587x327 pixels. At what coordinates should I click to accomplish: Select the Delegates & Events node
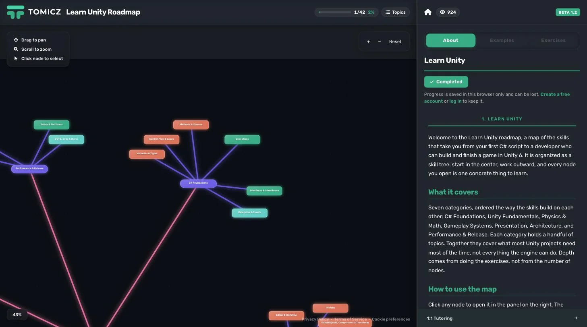250,213
